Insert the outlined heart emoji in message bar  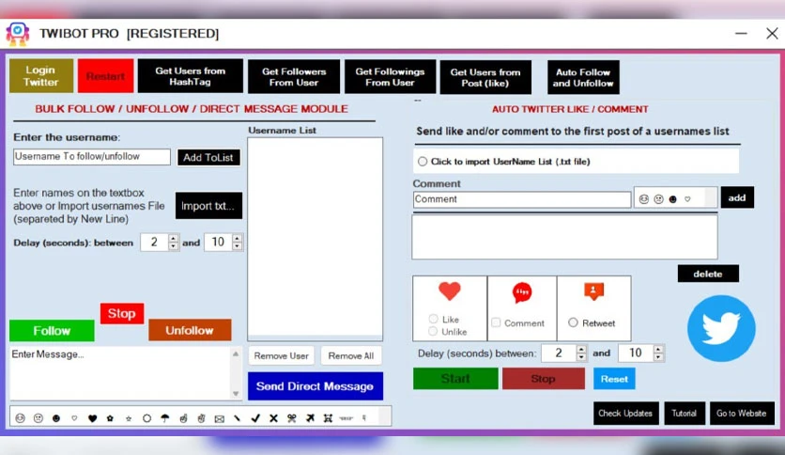click(74, 418)
